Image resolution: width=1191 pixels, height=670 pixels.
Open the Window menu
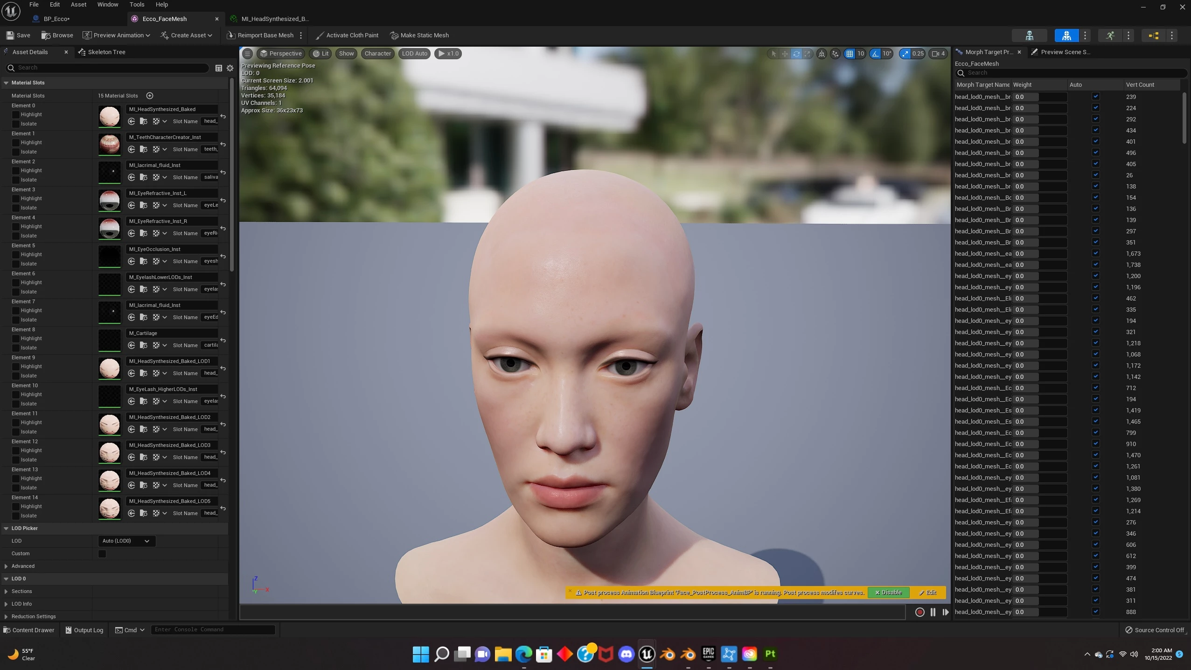pos(107,5)
